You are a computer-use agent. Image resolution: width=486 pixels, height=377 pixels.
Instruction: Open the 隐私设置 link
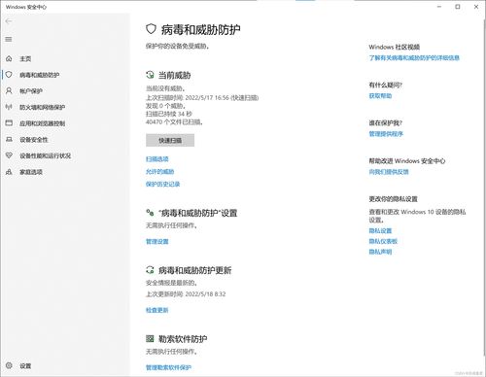[380, 230]
